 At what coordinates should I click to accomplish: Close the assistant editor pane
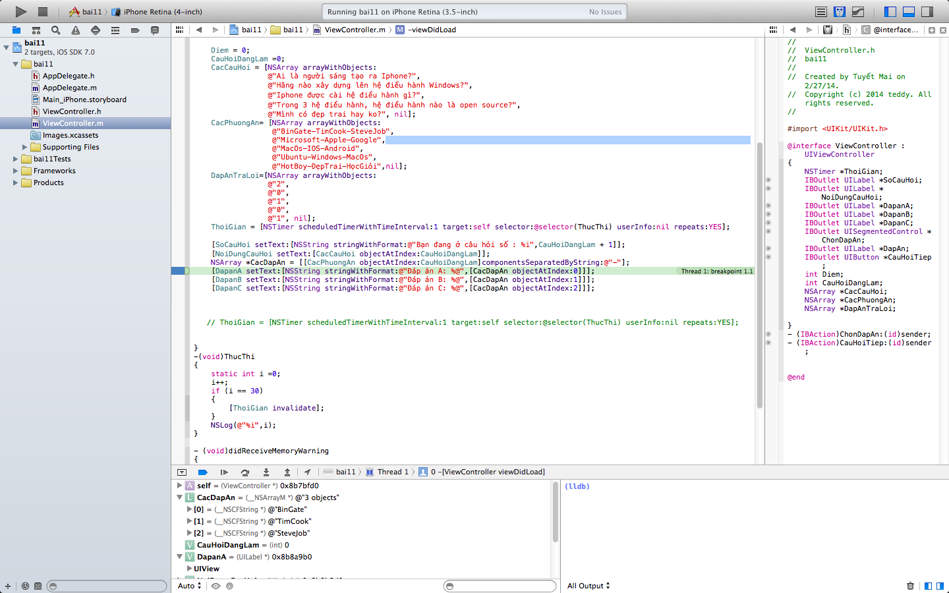(x=942, y=30)
